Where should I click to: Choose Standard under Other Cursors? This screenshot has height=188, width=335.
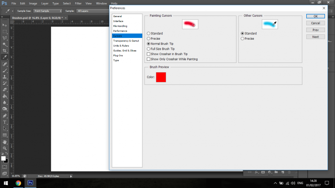point(249,33)
